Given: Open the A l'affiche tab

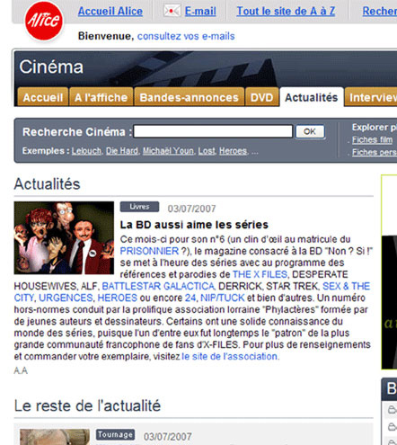Looking at the screenshot, I should click(101, 97).
